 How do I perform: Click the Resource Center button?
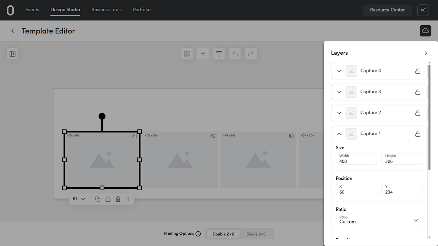pyautogui.click(x=387, y=10)
